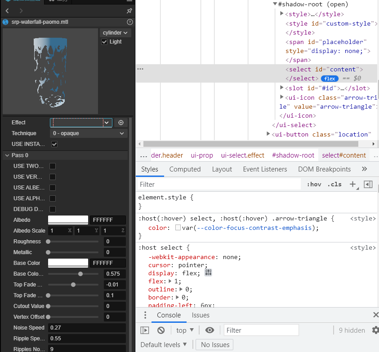The image size is (379, 352).
Task: Show more DevTools tabs chevron
Action: (365, 169)
